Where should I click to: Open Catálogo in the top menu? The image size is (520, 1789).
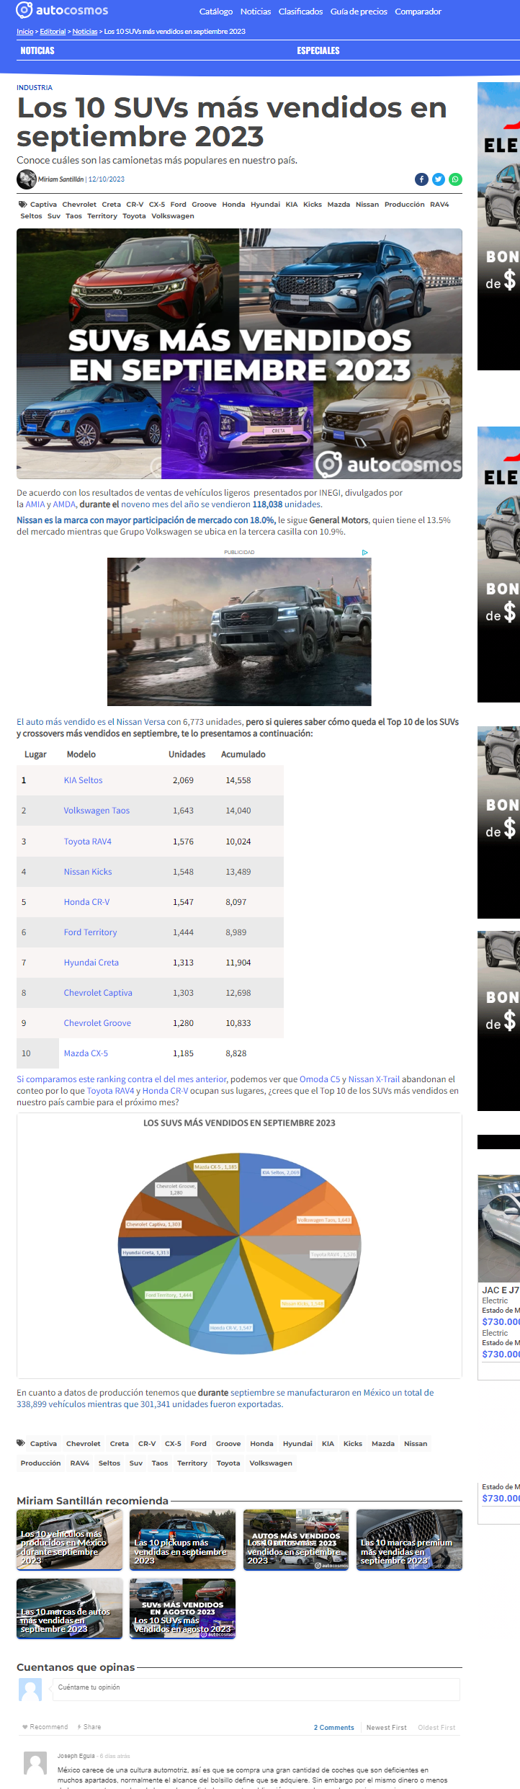(x=216, y=12)
